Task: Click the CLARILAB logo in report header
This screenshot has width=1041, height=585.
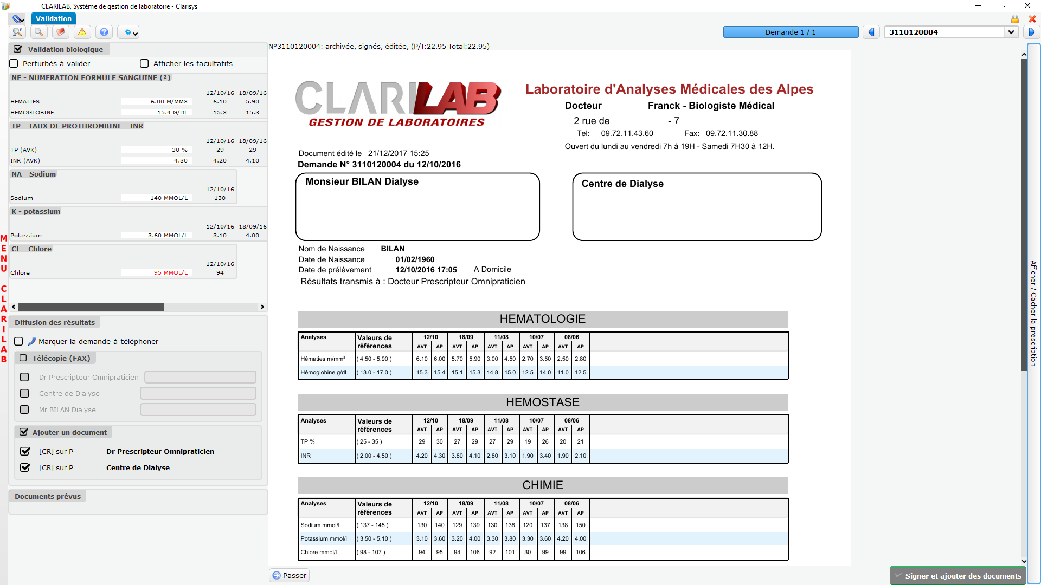Action: coord(398,104)
